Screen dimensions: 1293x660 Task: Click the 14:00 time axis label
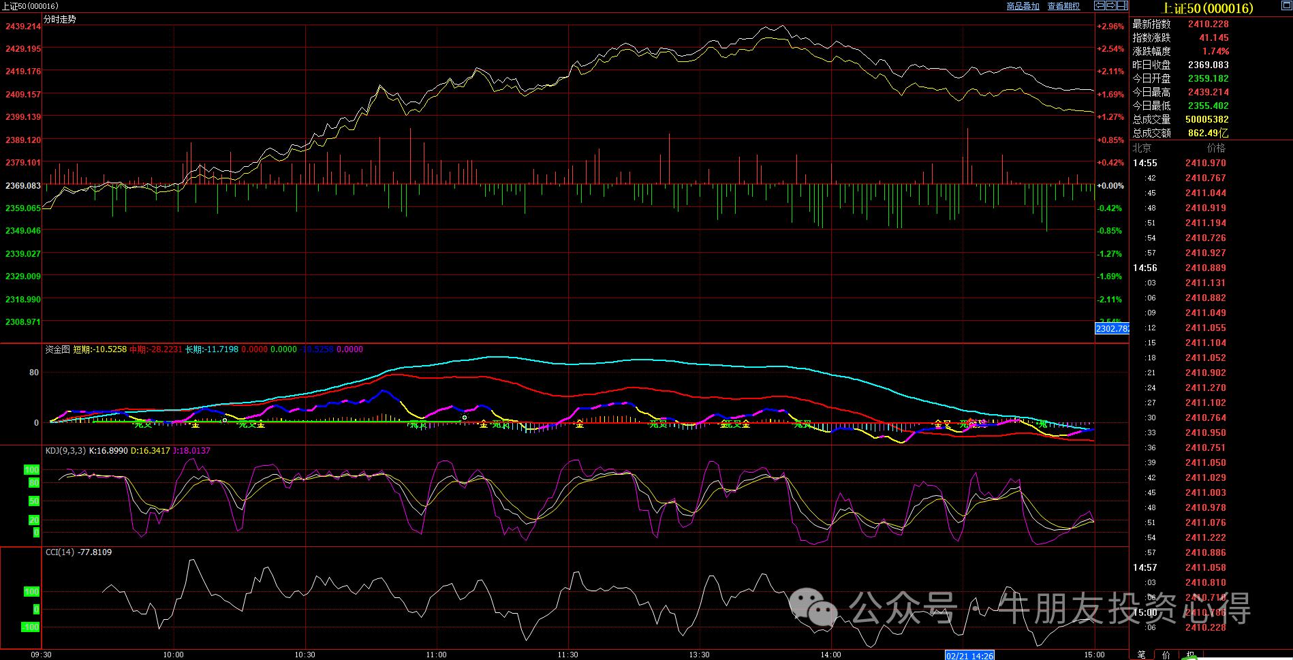(x=830, y=655)
